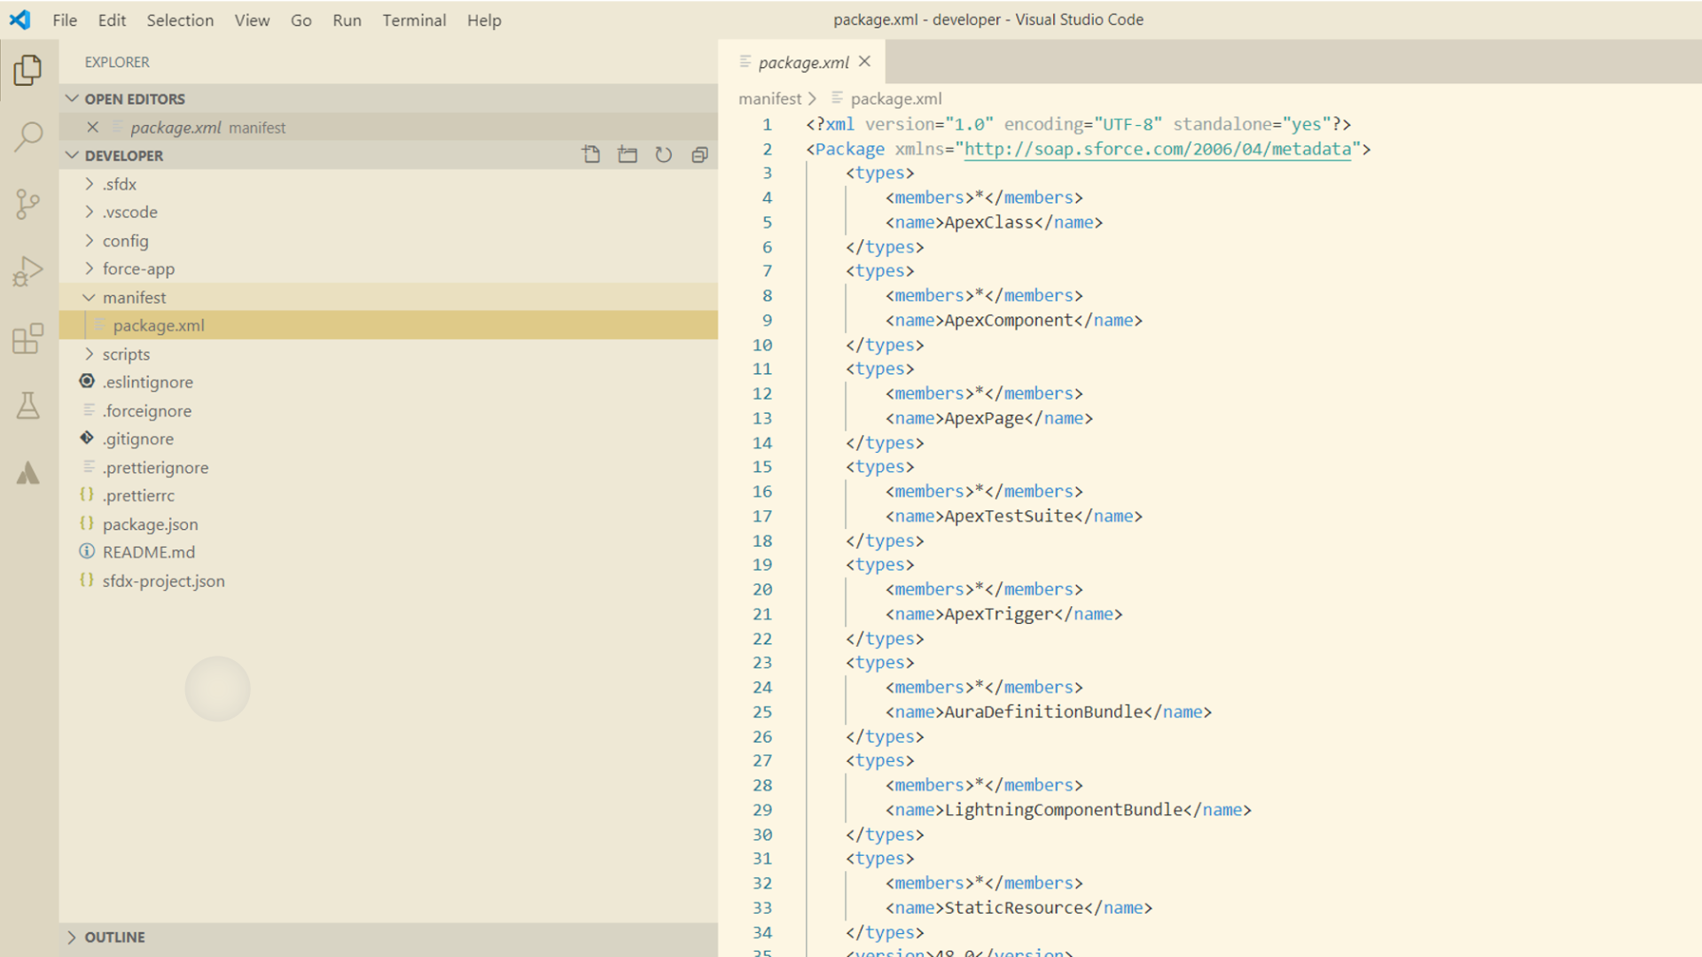Open the Go menu
The image size is (1702, 957).
click(x=301, y=19)
